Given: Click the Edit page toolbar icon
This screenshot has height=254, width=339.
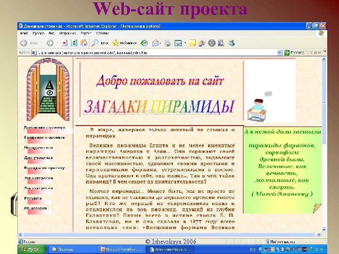Looking at the screenshot, I should [x=178, y=43].
